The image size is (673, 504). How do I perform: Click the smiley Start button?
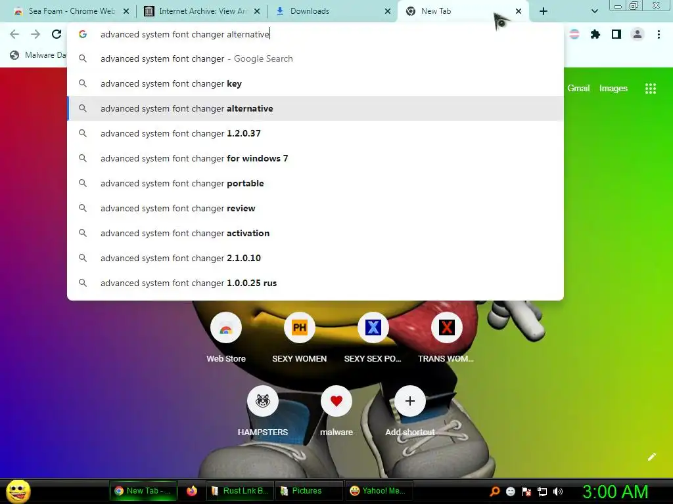(x=18, y=491)
